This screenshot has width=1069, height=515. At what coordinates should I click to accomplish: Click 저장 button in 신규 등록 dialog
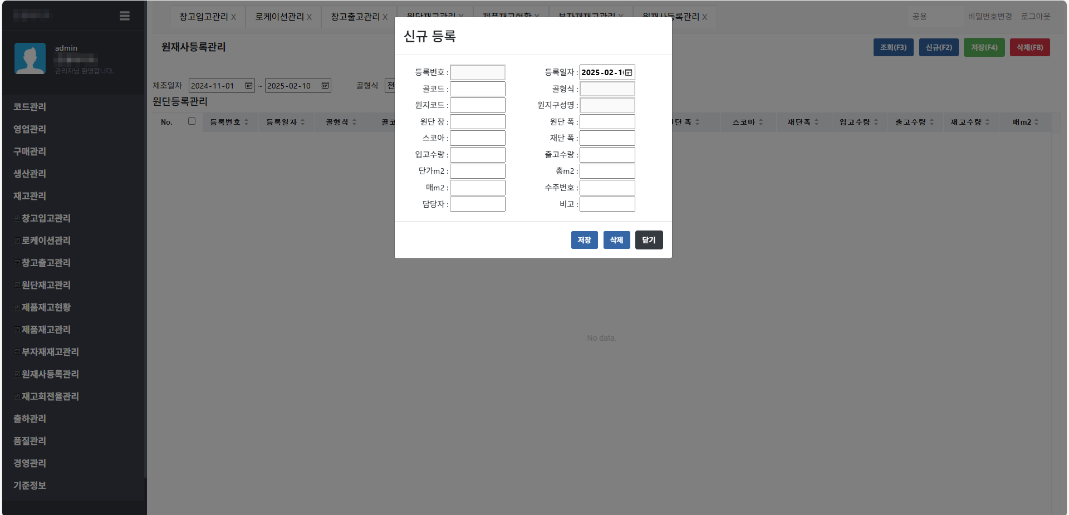pyautogui.click(x=584, y=240)
